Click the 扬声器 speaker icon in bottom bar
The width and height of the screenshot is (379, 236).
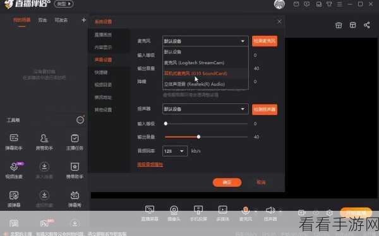270,210
